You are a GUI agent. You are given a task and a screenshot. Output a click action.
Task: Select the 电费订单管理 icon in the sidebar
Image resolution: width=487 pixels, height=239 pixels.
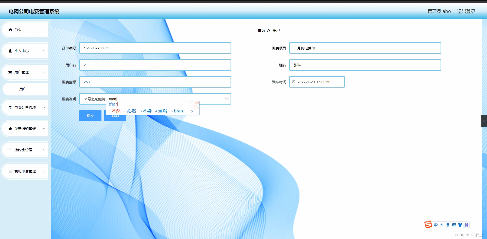coord(10,107)
